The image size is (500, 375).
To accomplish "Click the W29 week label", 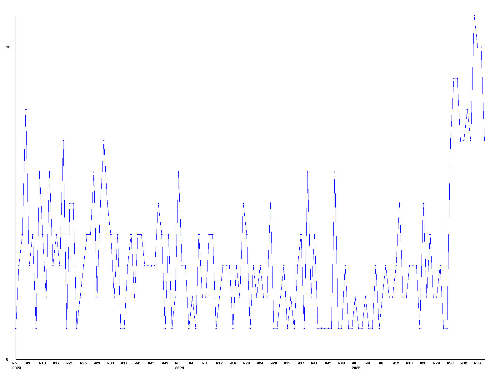I will (97, 363).
